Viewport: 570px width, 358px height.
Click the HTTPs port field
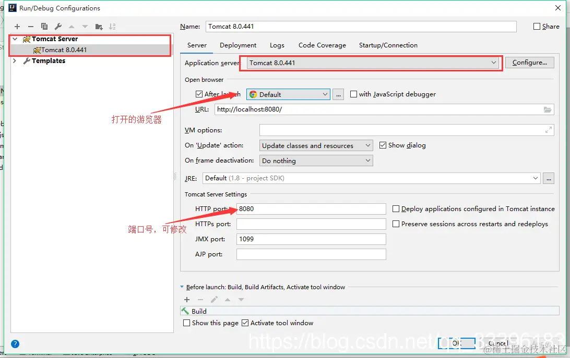click(x=311, y=224)
